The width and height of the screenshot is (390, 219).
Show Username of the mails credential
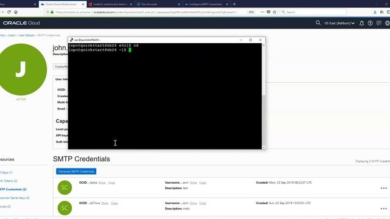[x=193, y=203]
